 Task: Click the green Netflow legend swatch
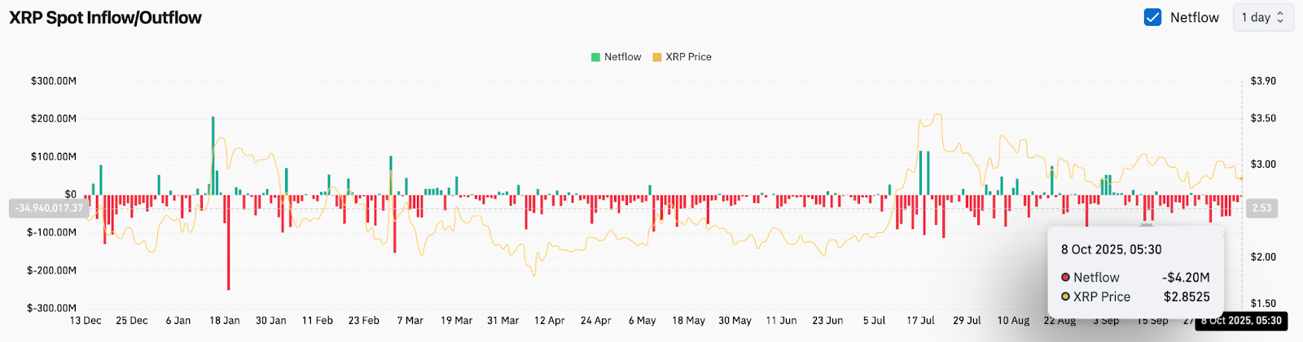pos(595,57)
